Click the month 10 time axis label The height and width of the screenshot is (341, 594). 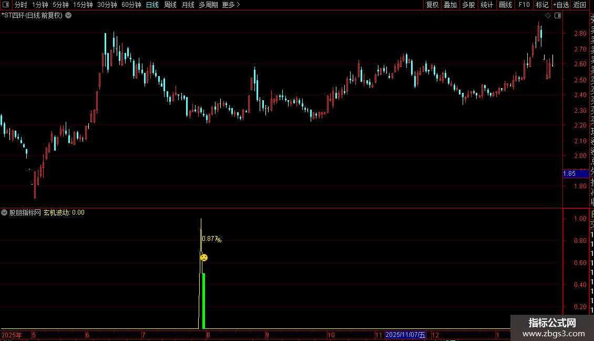pos(331,335)
